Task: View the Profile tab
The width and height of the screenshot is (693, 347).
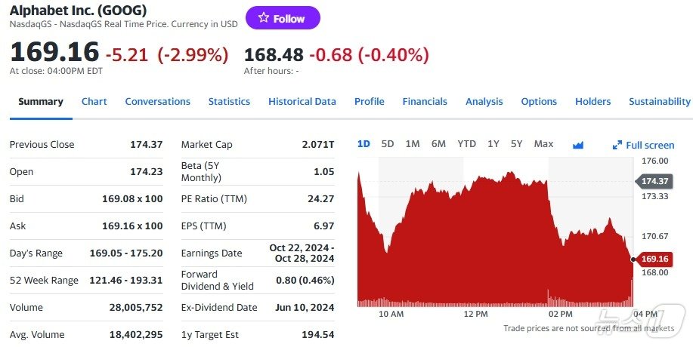Action: (369, 102)
